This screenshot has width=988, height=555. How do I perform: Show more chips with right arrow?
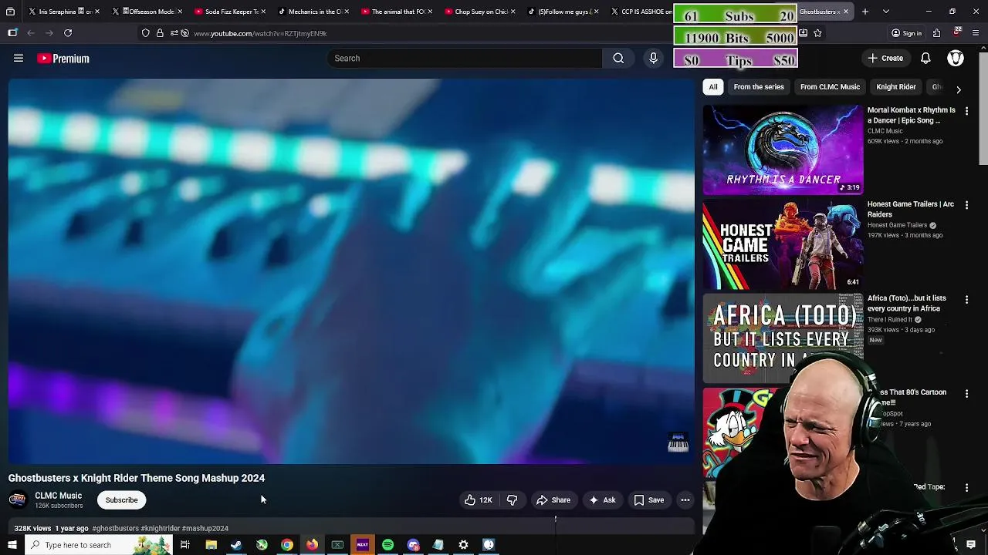959,89
